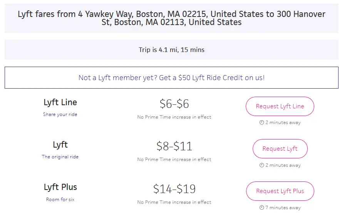Click the $8-$11 fare estimate

tap(174, 146)
